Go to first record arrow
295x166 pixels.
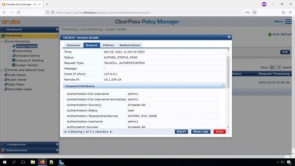(65, 132)
